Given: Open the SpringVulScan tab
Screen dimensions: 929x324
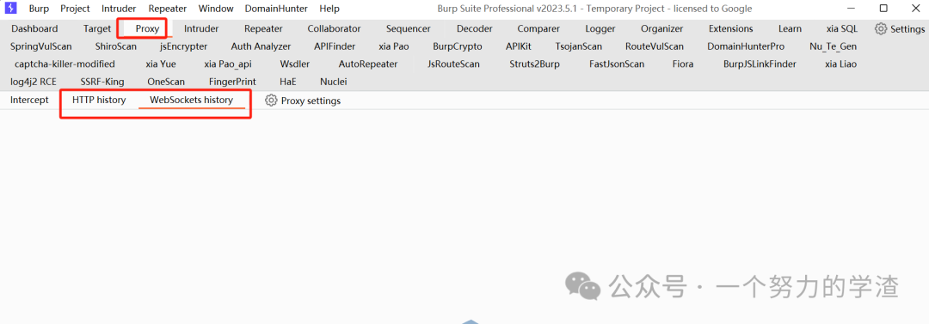Looking at the screenshot, I should pyautogui.click(x=41, y=46).
